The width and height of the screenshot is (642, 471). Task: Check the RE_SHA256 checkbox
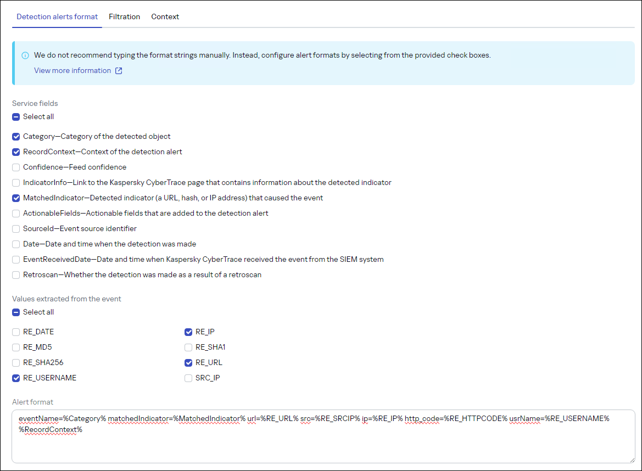pos(16,363)
